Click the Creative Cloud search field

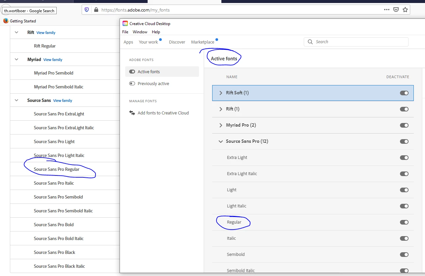(x=356, y=42)
